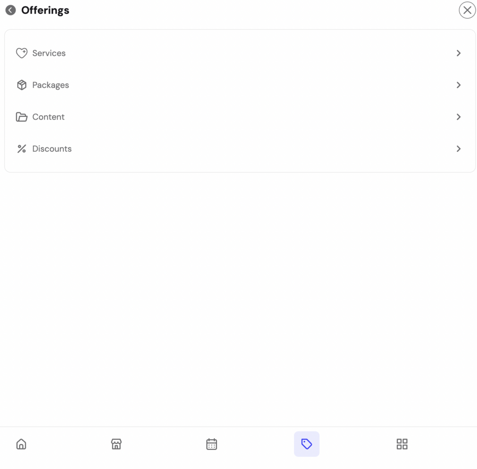Expand Packages using its chevron arrow
Screen dimensions: 477x469
pos(458,85)
